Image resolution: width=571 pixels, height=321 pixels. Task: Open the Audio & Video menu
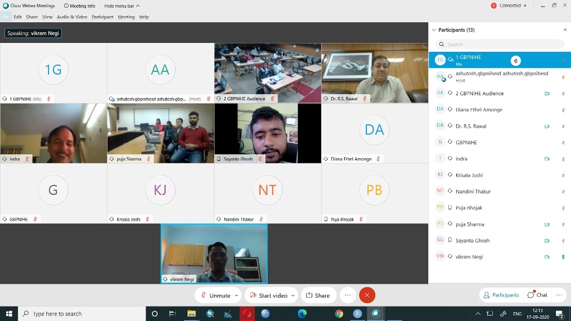pyautogui.click(x=72, y=17)
